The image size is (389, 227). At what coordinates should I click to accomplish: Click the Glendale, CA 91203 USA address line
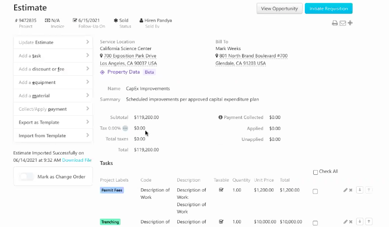pyautogui.click(x=241, y=63)
